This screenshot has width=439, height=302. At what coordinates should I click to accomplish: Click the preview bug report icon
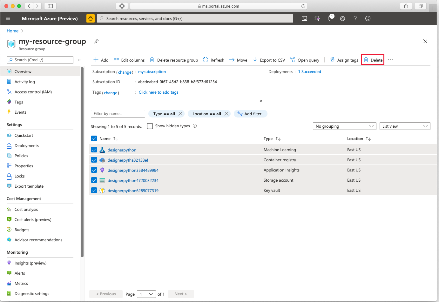pyautogui.click(x=91, y=18)
